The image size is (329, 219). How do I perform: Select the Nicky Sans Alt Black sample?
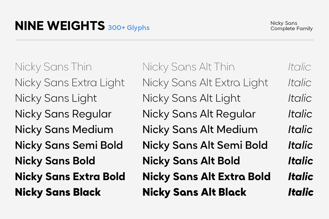click(194, 192)
